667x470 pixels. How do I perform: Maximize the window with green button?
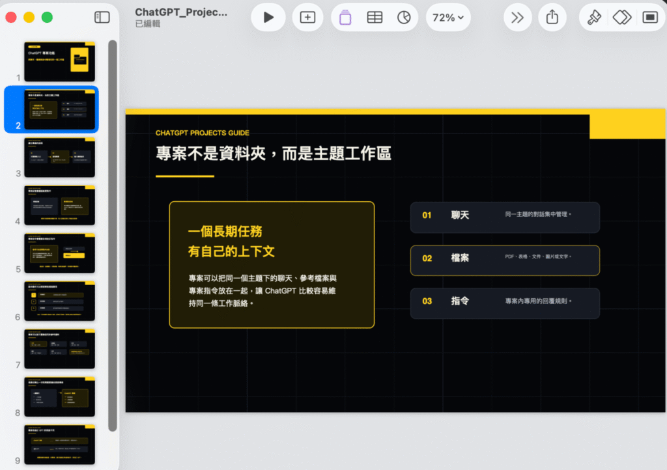47,18
